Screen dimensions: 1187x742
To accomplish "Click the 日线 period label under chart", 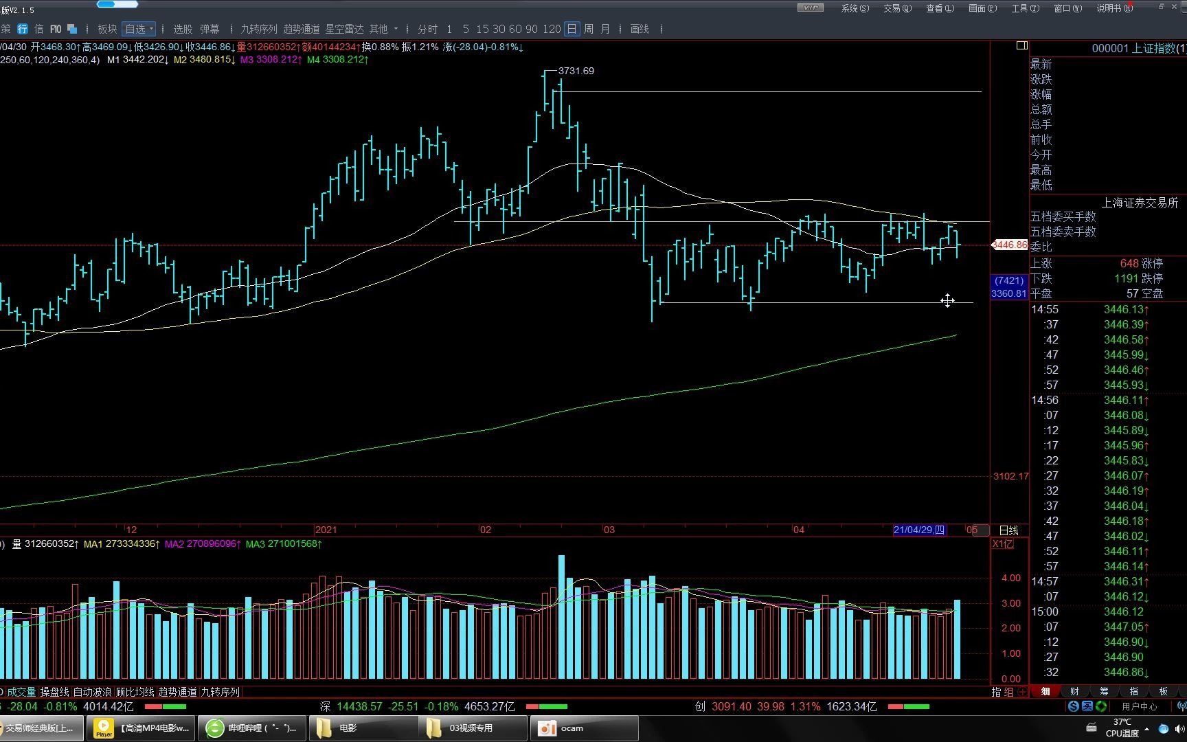I will click(x=1008, y=530).
